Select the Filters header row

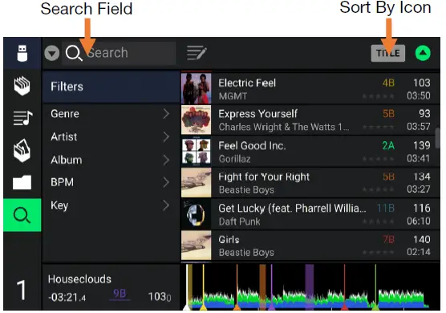click(x=111, y=87)
